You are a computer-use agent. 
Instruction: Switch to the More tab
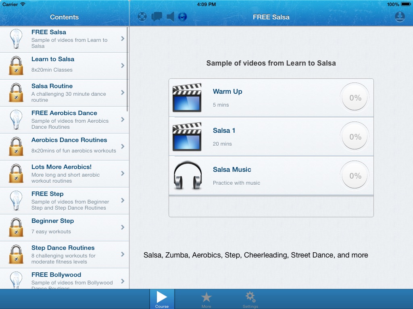point(206,300)
